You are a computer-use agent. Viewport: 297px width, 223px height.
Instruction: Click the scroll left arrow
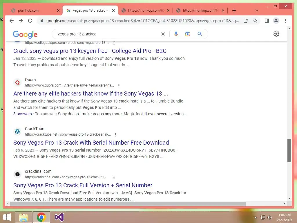8,204
